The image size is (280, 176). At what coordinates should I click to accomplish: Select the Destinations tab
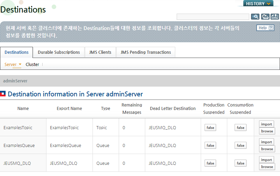click(x=16, y=52)
